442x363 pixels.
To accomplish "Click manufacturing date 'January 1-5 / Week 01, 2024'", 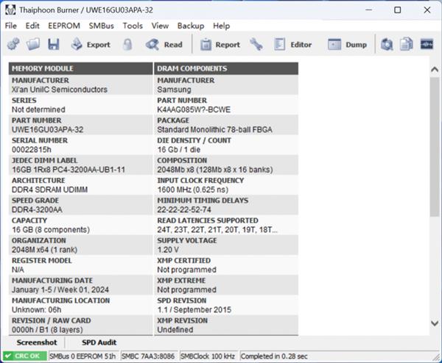I will pos(60,290).
